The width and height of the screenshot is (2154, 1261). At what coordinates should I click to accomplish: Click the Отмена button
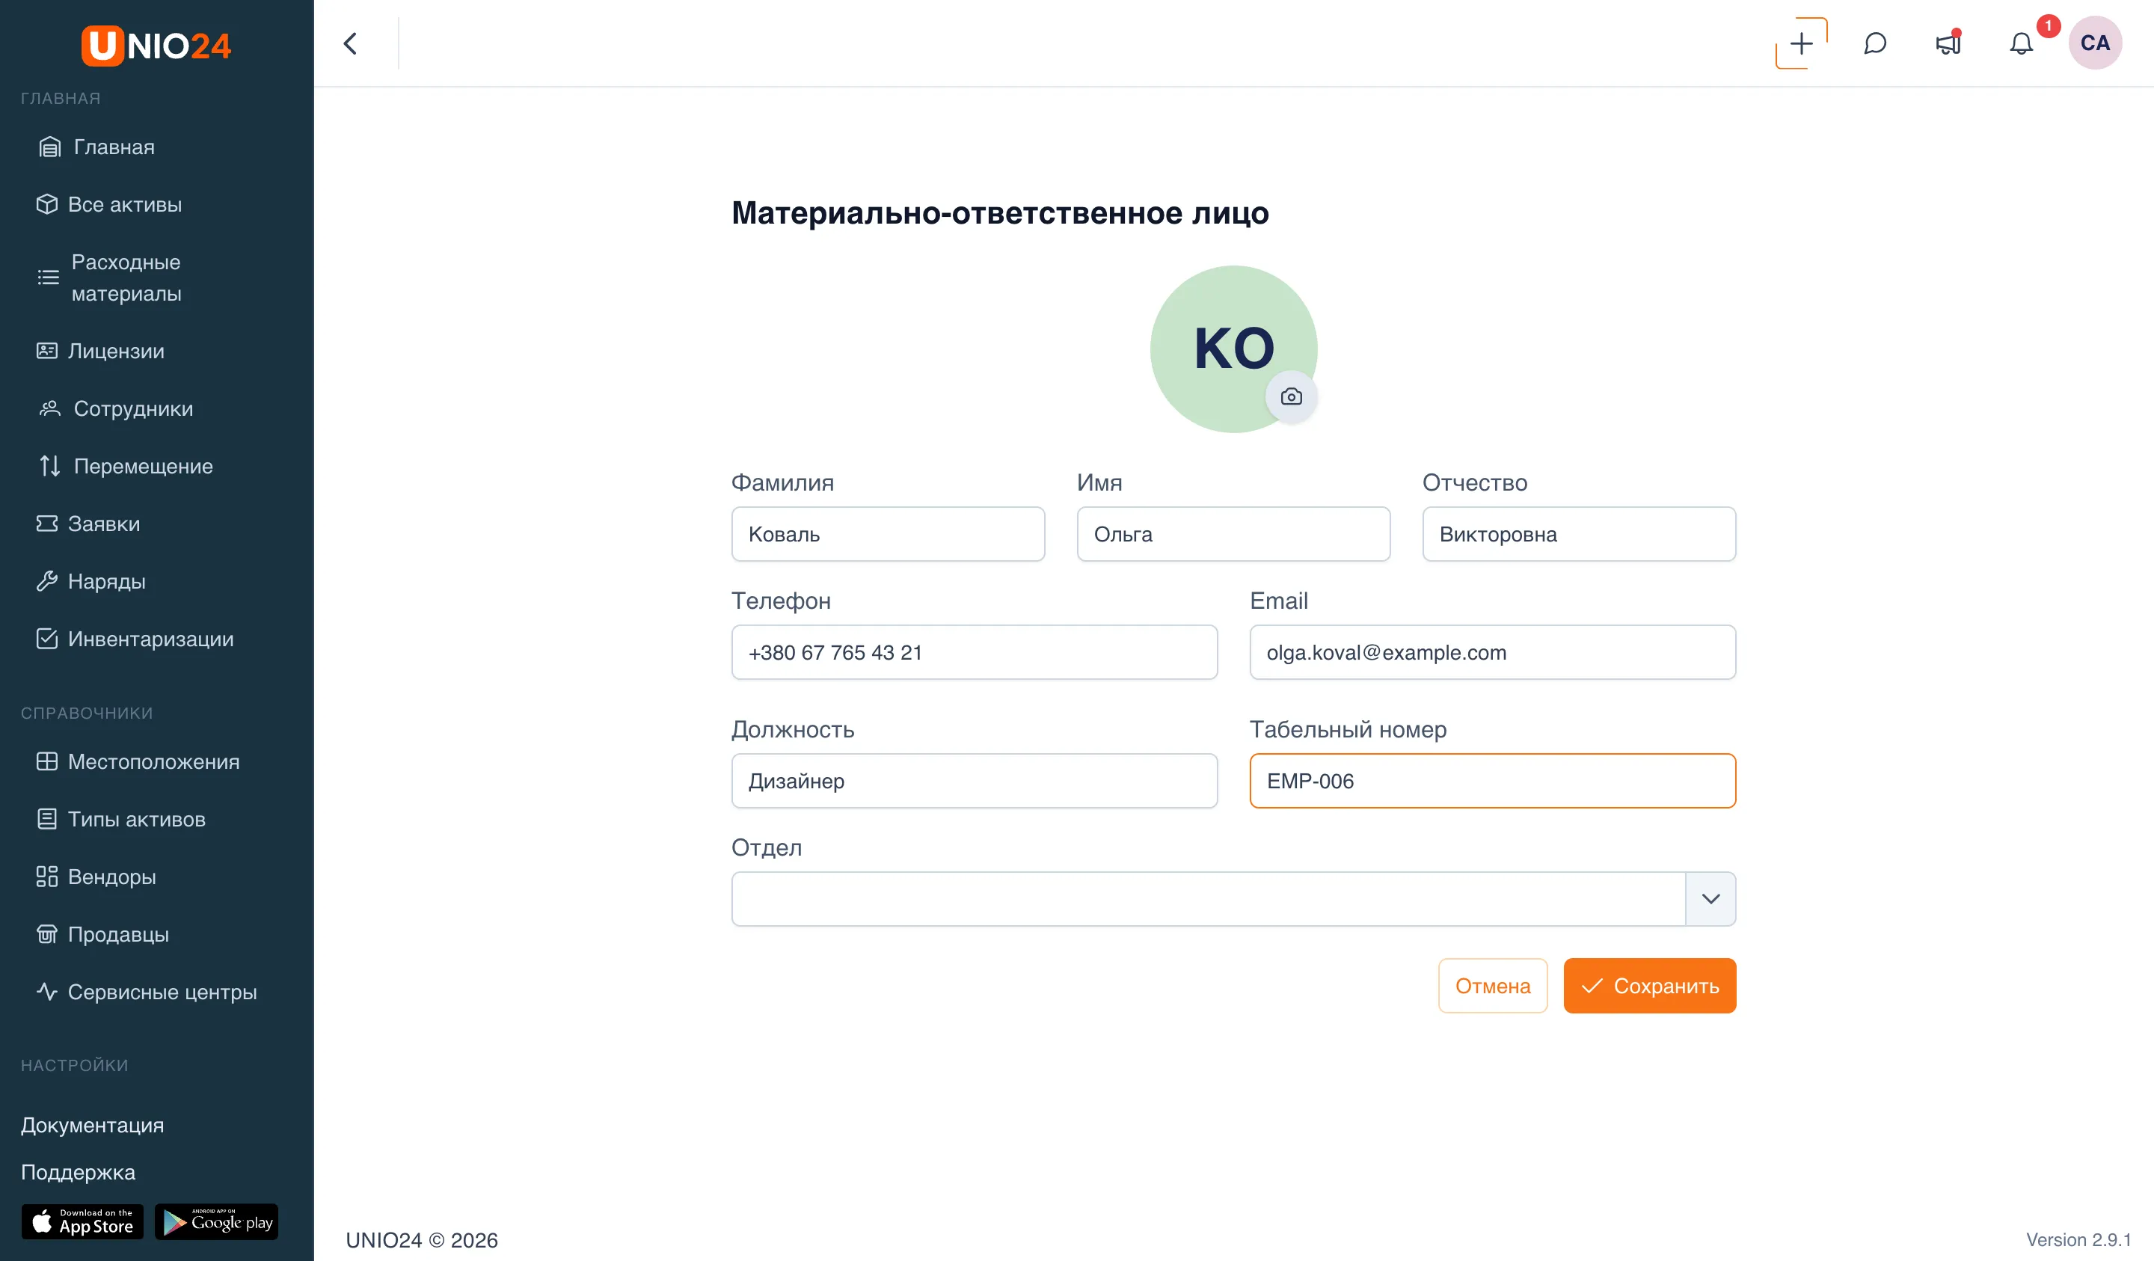coord(1492,986)
